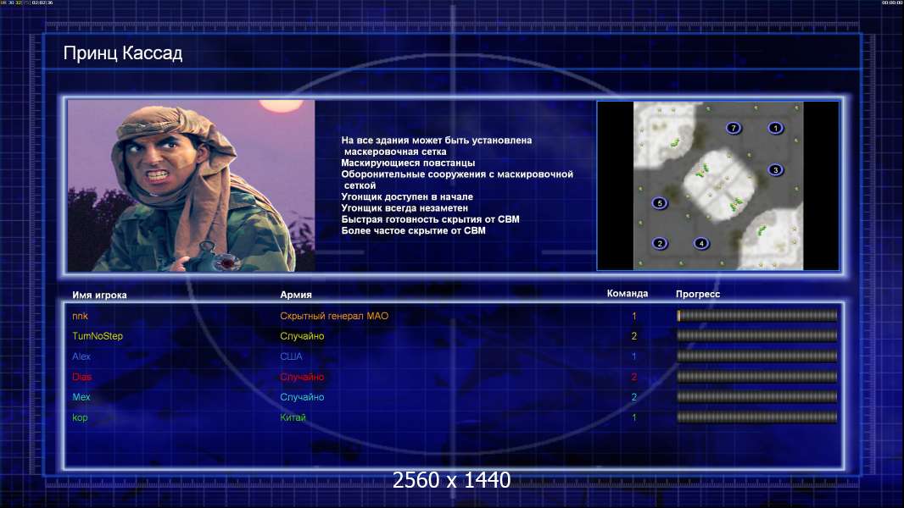Click start position marker 5 on minimap
This screenshot has height=508, width=904.
pos(660,203)
